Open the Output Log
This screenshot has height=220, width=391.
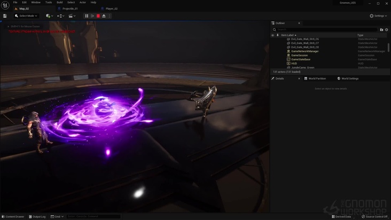pos(37,217)
